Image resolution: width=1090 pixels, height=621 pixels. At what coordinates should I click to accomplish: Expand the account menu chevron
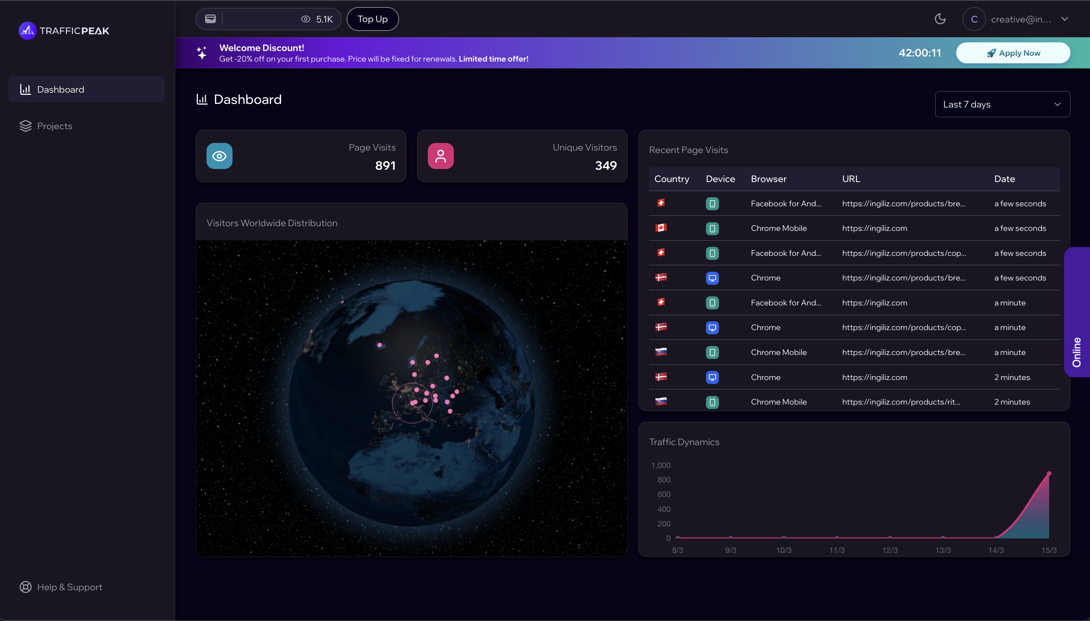[1064, 19]
